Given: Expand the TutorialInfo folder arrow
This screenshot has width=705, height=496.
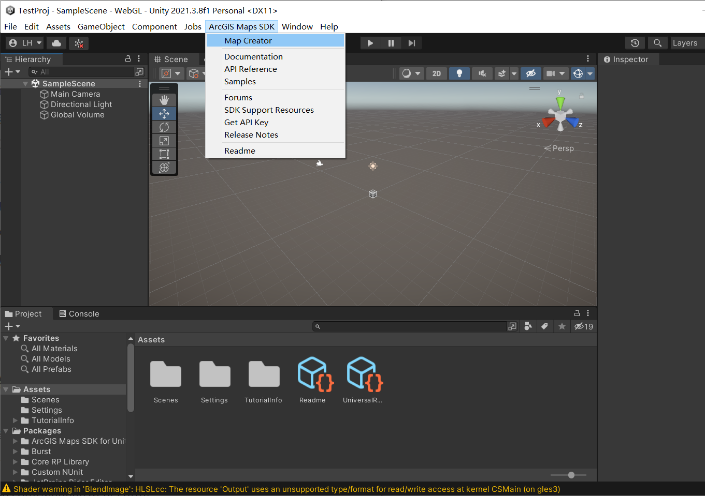Looking at the screenshot, I should 16,420.
